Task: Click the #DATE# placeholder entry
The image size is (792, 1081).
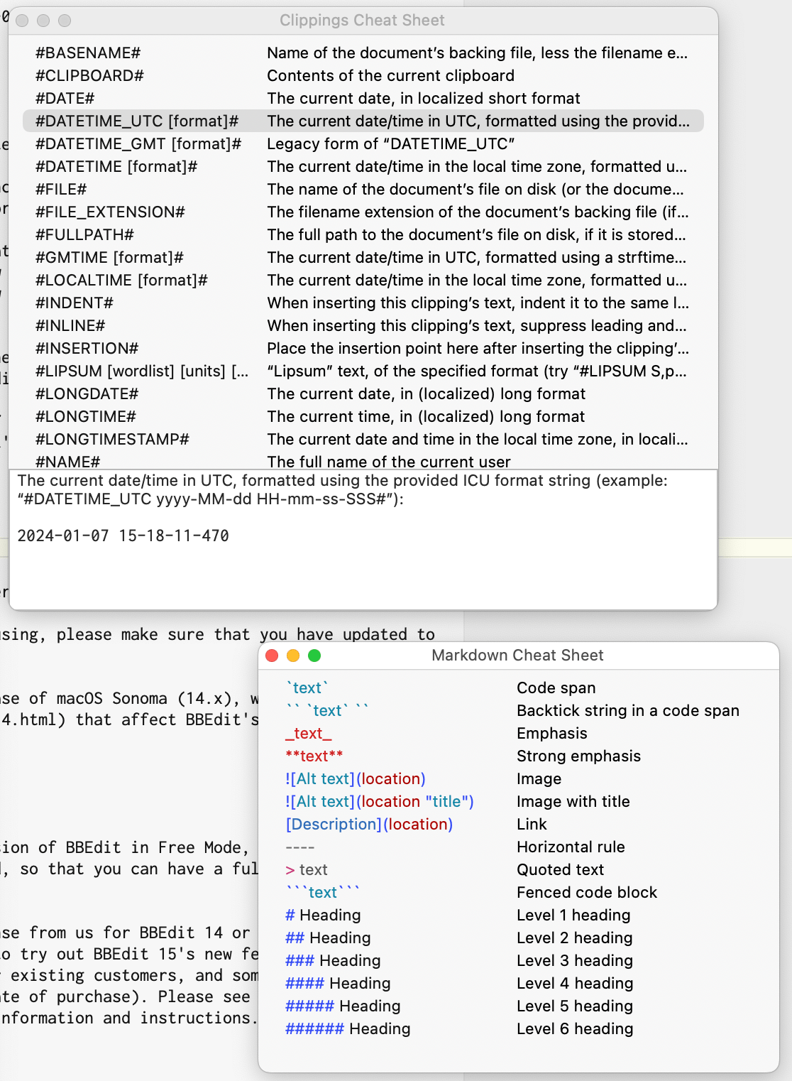Action: (65, 99)
